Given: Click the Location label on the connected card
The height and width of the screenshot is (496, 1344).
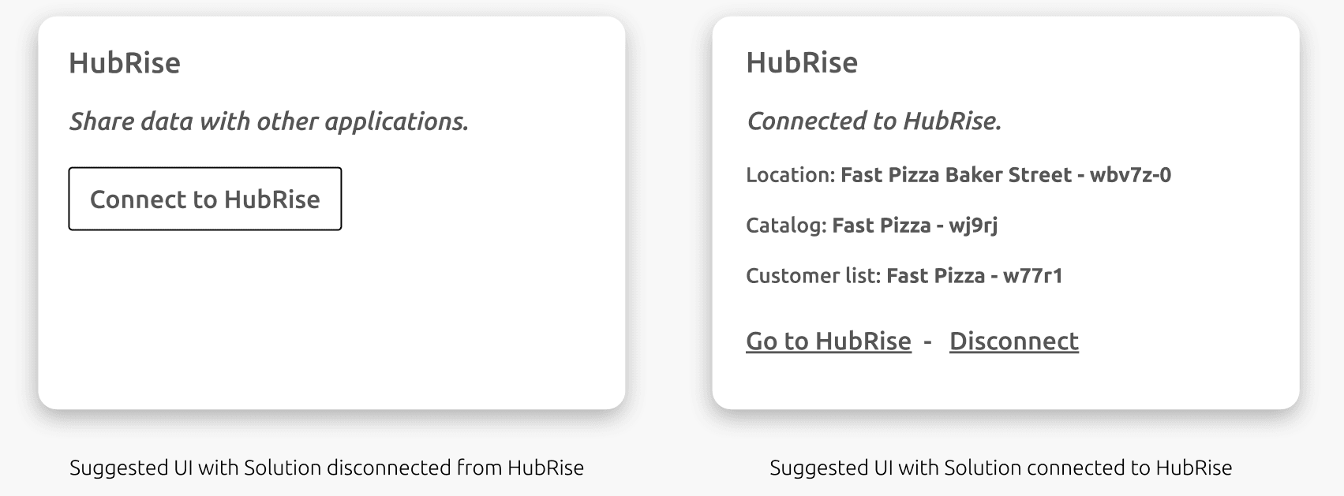Looking at the screenshot, I should (789, 175).
